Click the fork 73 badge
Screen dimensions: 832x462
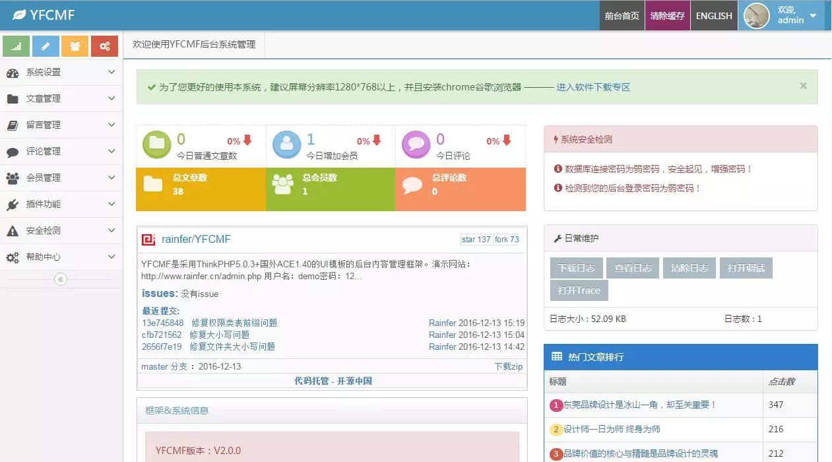(x=507, y=240)
